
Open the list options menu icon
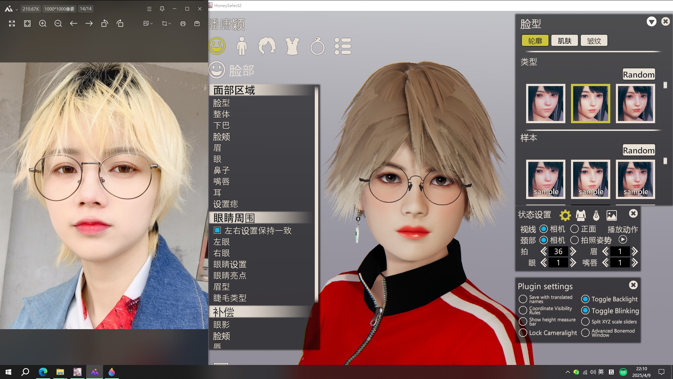[x=342, y=46]
